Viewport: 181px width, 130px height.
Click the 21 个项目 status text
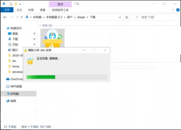coord(10,127)
